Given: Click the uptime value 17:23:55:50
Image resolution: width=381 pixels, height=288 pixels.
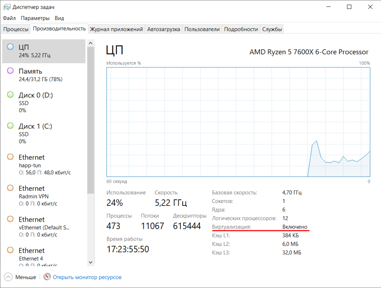Looking at the screenshot, I should [128, 249].
